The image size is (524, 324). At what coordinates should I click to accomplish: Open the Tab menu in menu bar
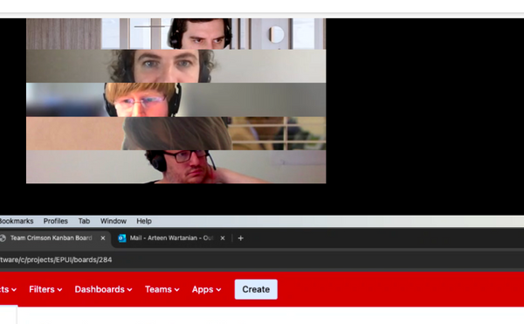[84, 221]
